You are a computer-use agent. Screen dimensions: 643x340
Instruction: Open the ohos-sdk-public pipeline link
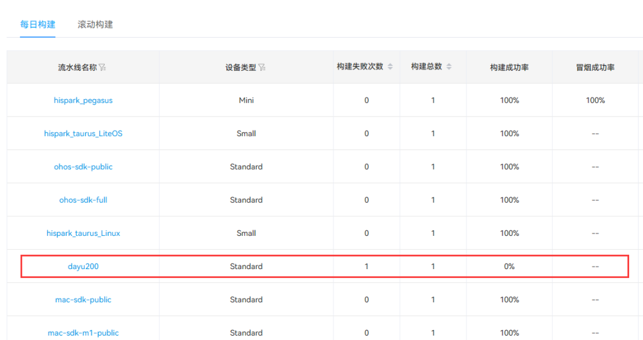(x=83, y=167)
